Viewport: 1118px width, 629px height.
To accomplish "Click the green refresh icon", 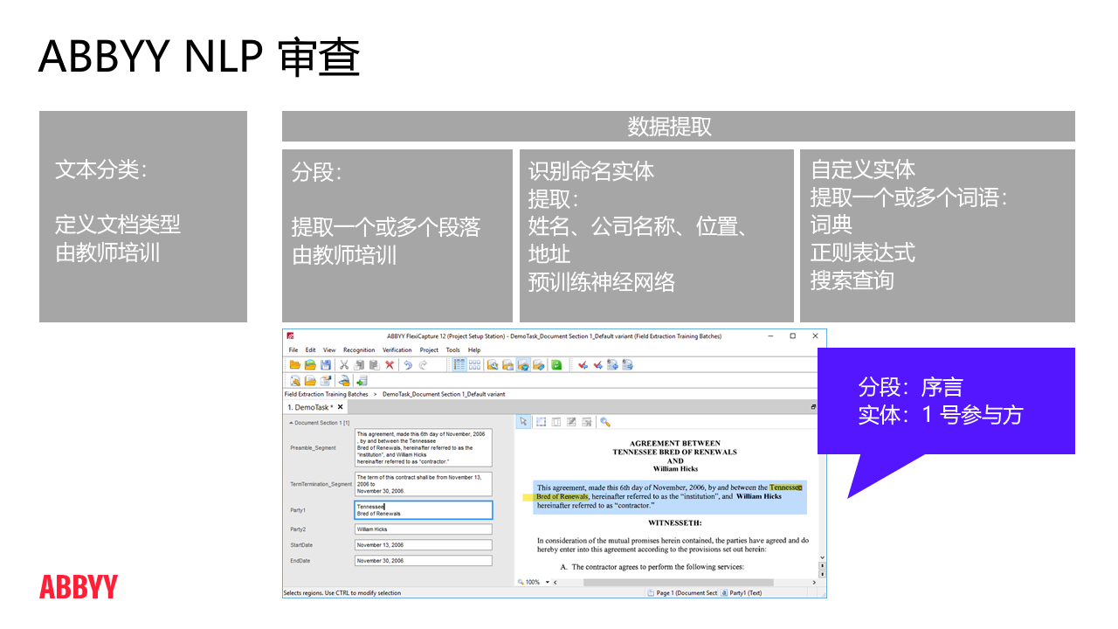I will (x=556, y=365).
